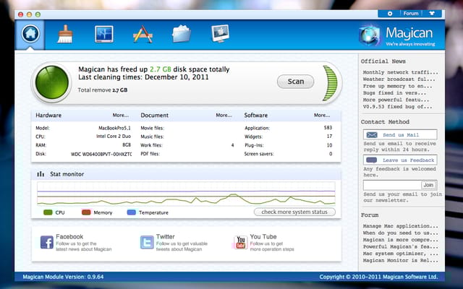Screen dimensions: 463x289
Task: Click the Widgets count 17
Action: (329, 137)
